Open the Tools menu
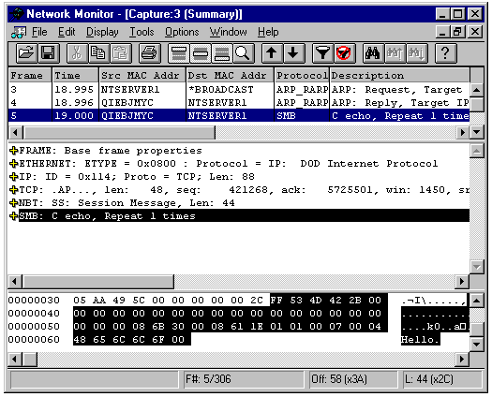Screen dimensions: 492x397 pyautogui.click(x=142, y=32)
